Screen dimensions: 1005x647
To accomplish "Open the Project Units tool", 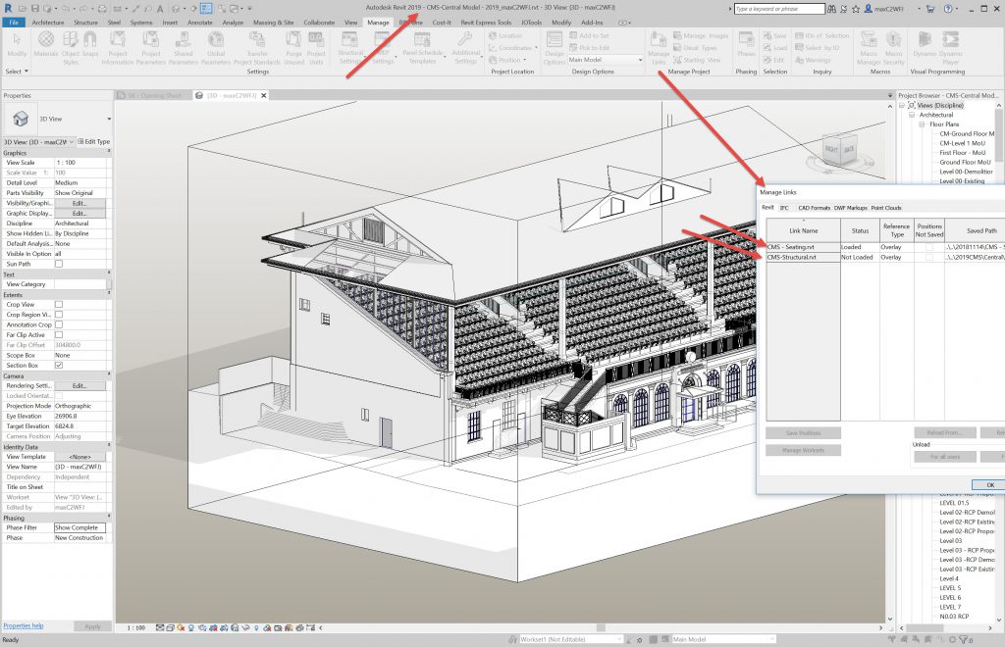I will (316, 44).
